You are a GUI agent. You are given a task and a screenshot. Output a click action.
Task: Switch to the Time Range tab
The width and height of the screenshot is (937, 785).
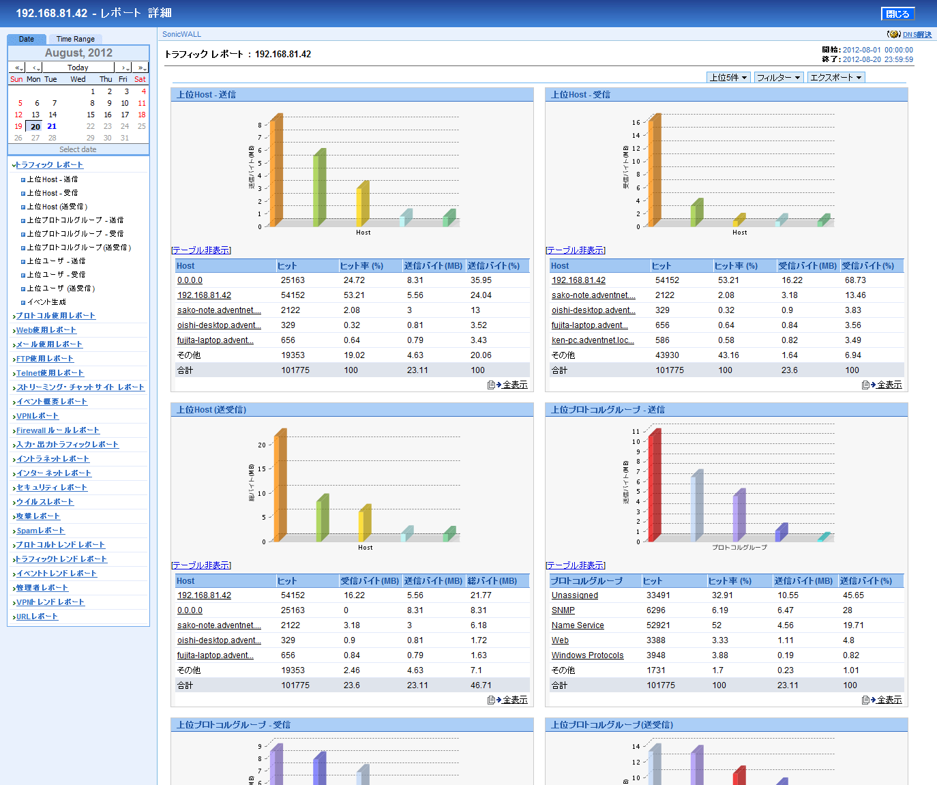pyautogui.click(x=75, y=39)
